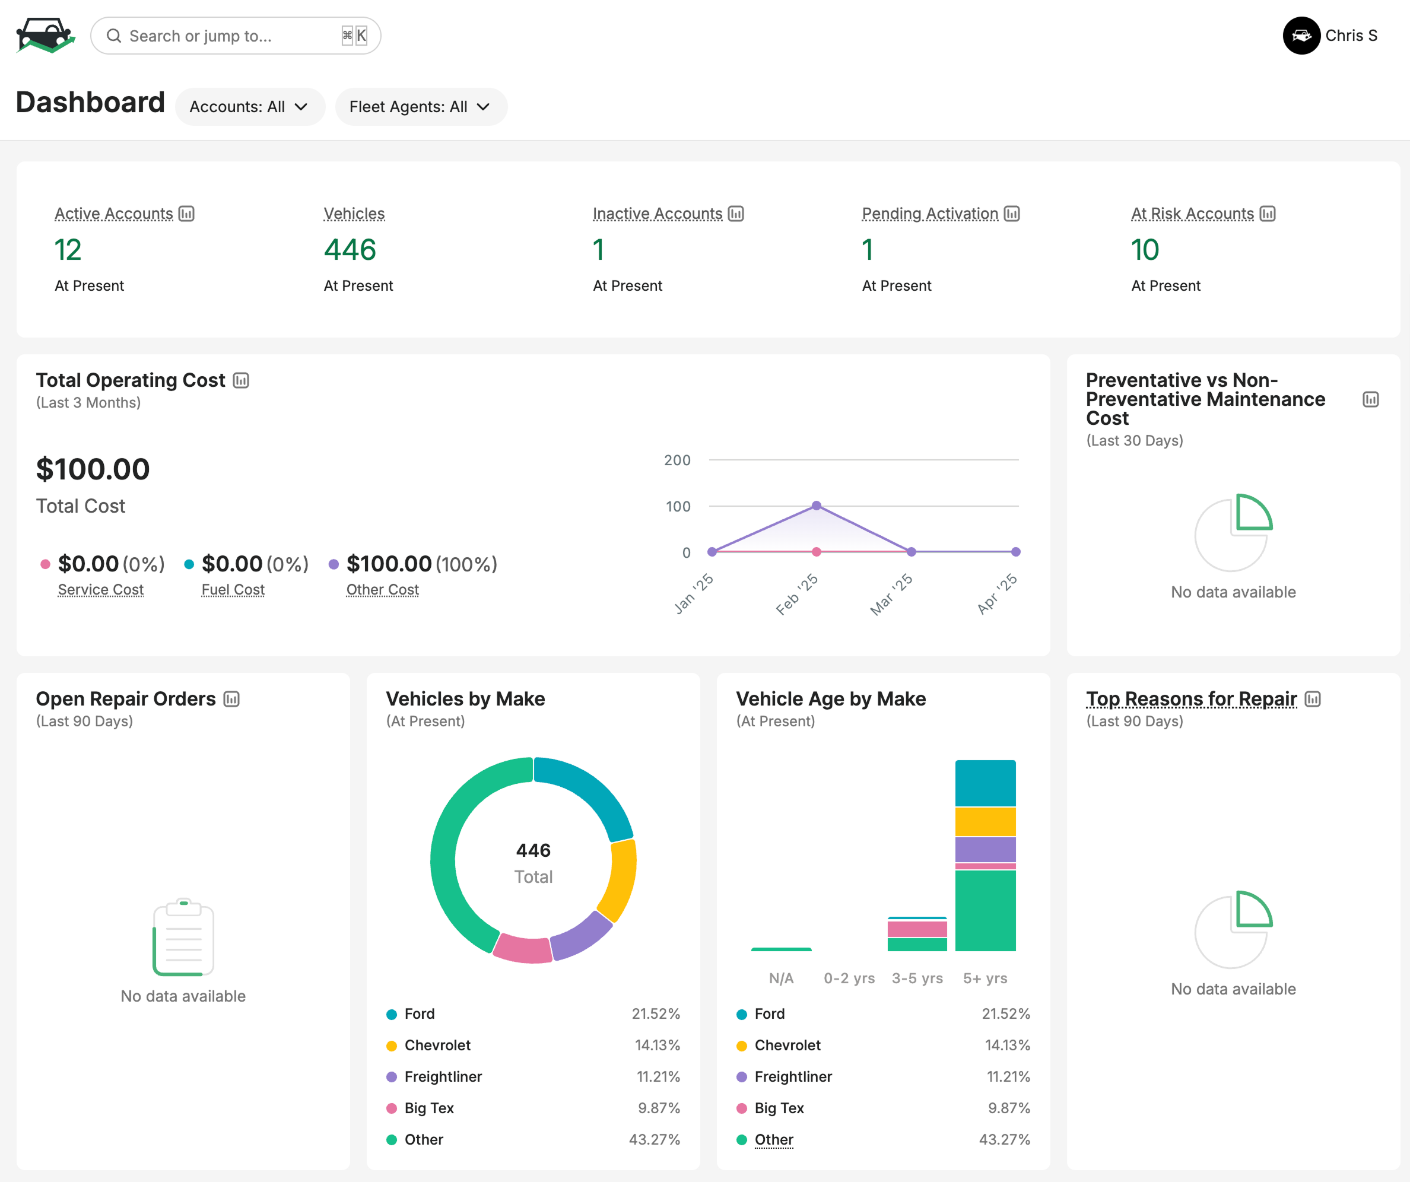Toggle Freightliner in the Vehicle Age by Make legend
The width and height of the screenshot is (1410, 1182).
pos(792,1076)
